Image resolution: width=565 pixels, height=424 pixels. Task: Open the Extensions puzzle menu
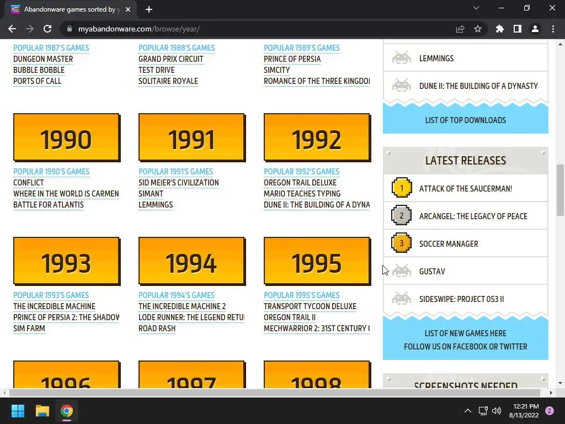[x=500, y=29]
